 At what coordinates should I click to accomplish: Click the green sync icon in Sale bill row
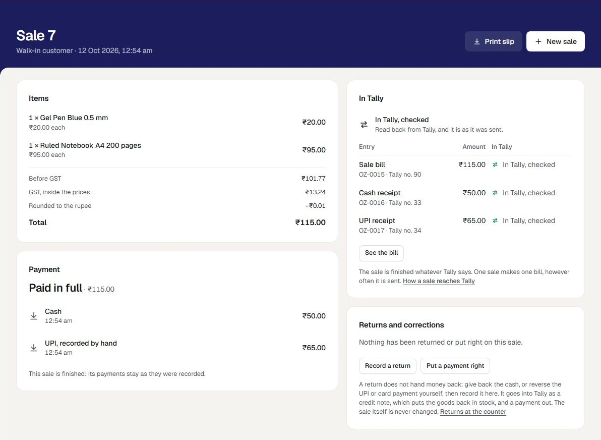coord(495,164)
